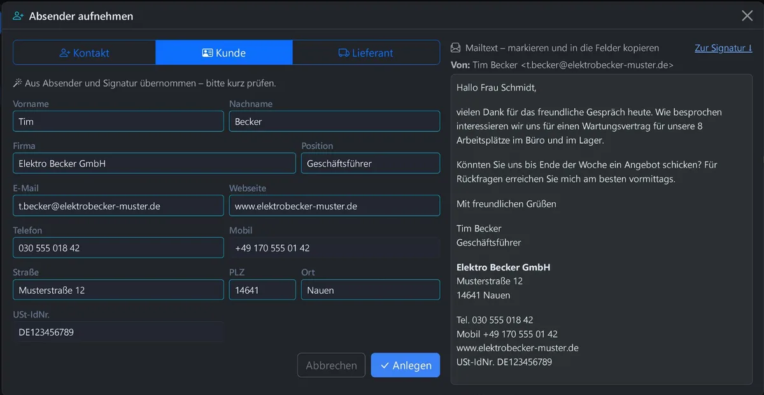764x395 pixels.
Task: Focus the Vorname field containing Tim
Action: click(x=118, y=121)
